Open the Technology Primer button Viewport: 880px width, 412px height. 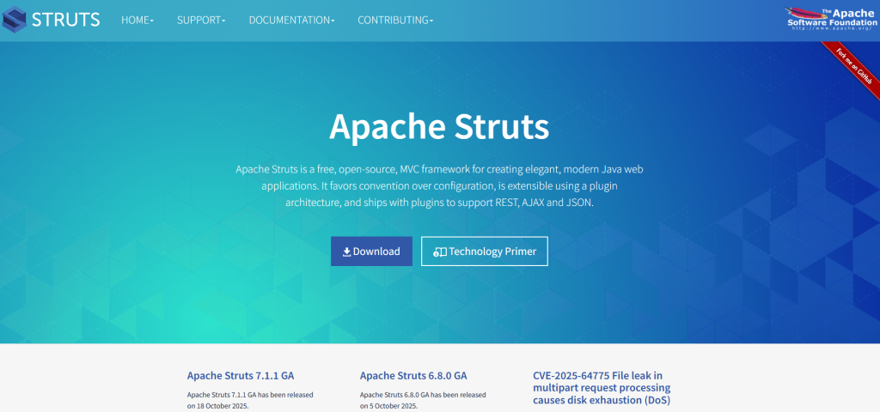(485, 251)
